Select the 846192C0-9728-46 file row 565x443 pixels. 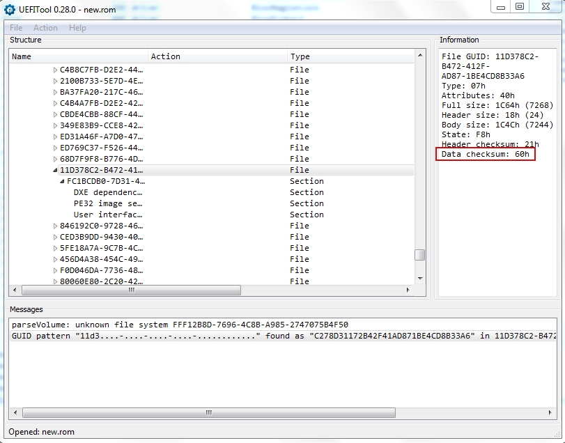(x=212, y=226)
